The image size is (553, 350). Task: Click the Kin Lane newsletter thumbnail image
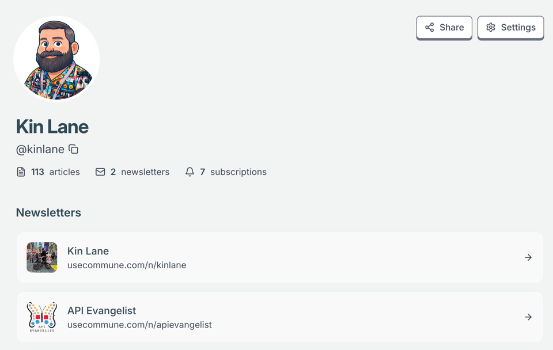tap(42, 257)
